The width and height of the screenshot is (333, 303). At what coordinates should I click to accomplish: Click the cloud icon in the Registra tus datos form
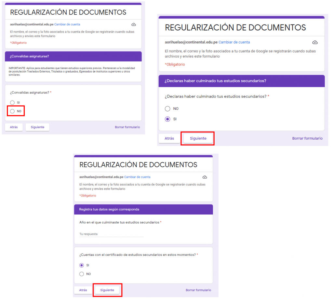[x=205, y=177]
